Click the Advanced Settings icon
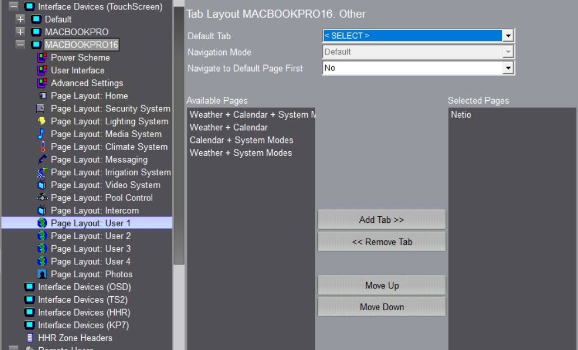Screen dimensions: 578x350 (x=42, y=83)
